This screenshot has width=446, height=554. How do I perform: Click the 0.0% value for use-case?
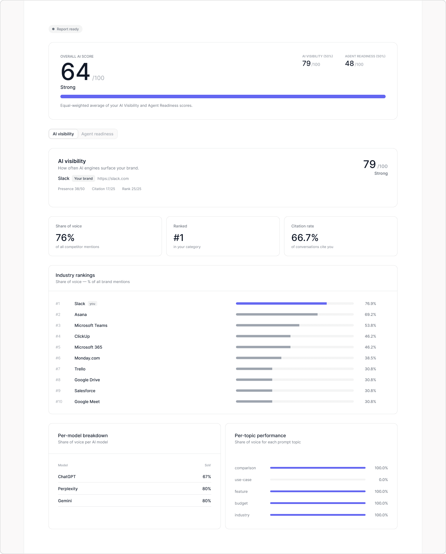[383, 480]
